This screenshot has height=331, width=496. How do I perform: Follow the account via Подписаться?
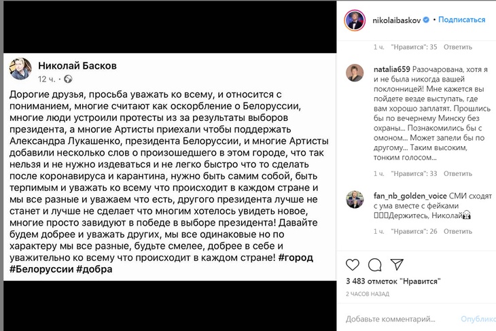point(461,20)
